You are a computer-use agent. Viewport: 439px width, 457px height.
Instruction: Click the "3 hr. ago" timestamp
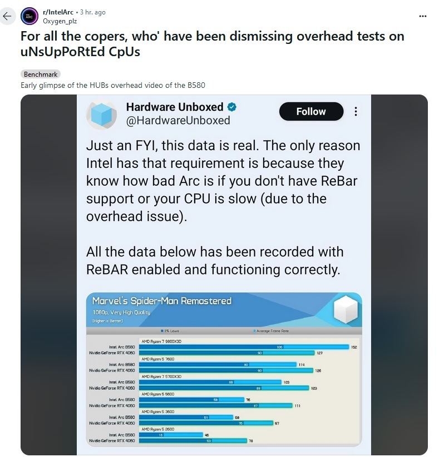pyautogui.click(x=92, y=12)
